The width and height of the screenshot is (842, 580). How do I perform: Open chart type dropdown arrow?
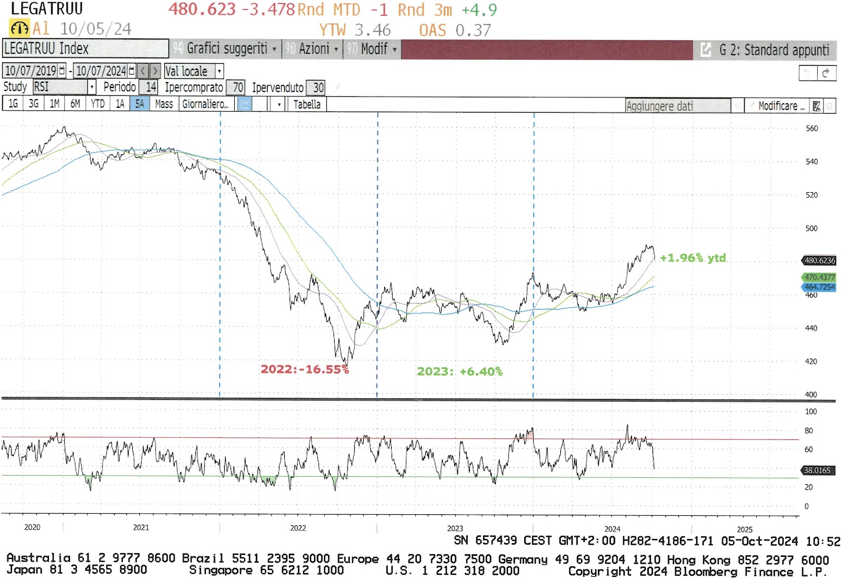click(x=279, y=104)
